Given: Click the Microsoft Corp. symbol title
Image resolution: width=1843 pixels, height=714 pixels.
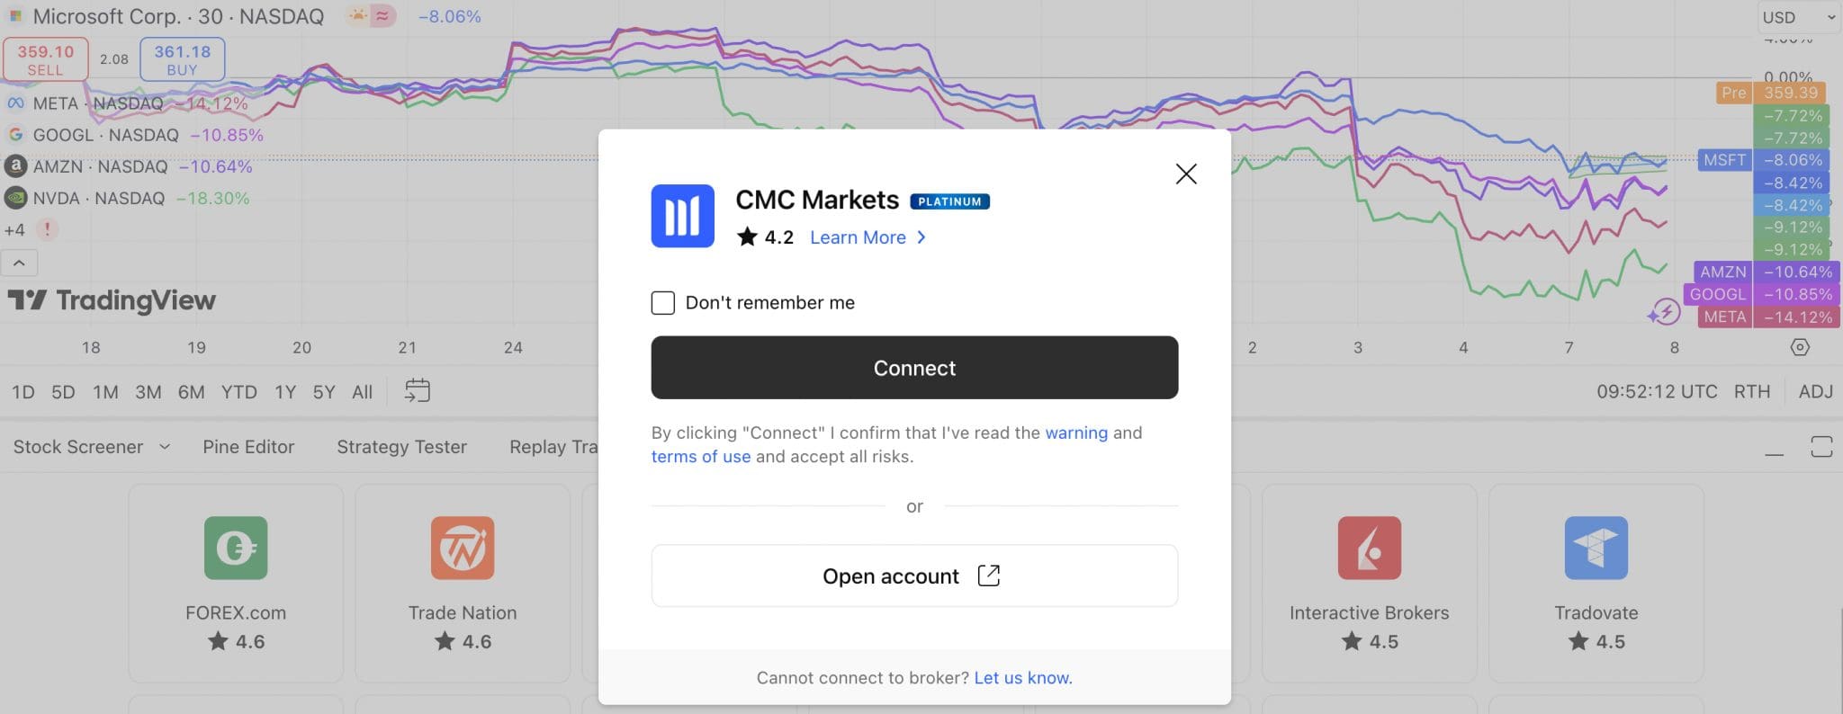Looking at the screenshot, I should pyautogui.click(x=178, y=16).
